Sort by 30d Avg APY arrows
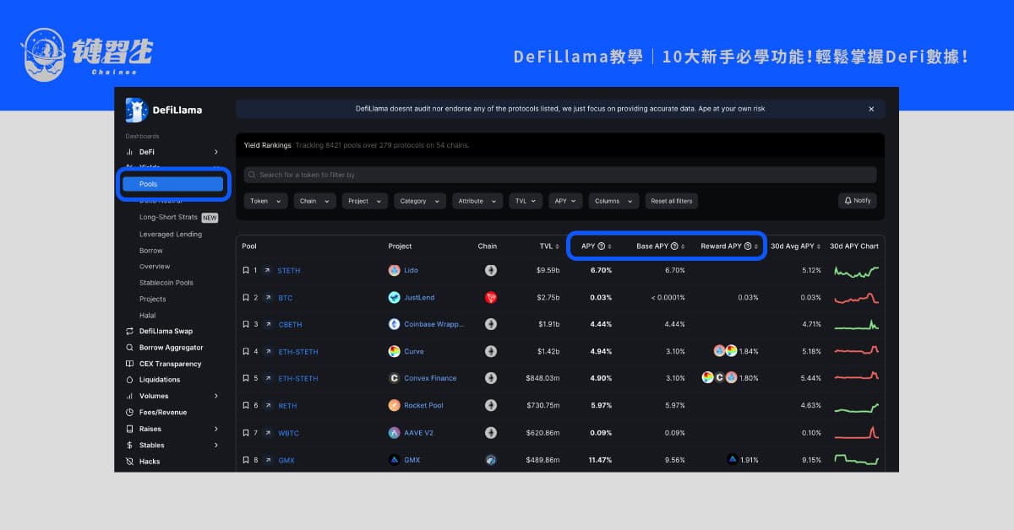Viewport: 1014px width, 530px height. (819, 246)
